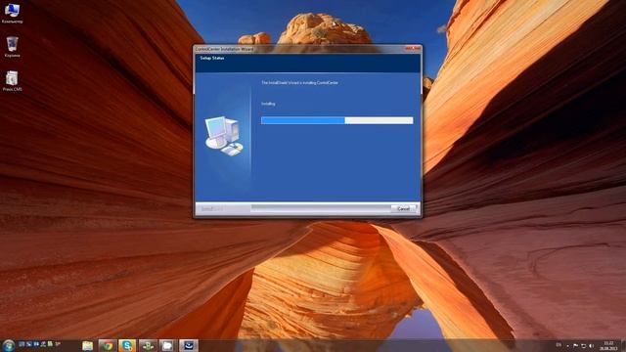Open Google Chrome from the taskbar
626x352 pixels.
[x=107, y=345]
